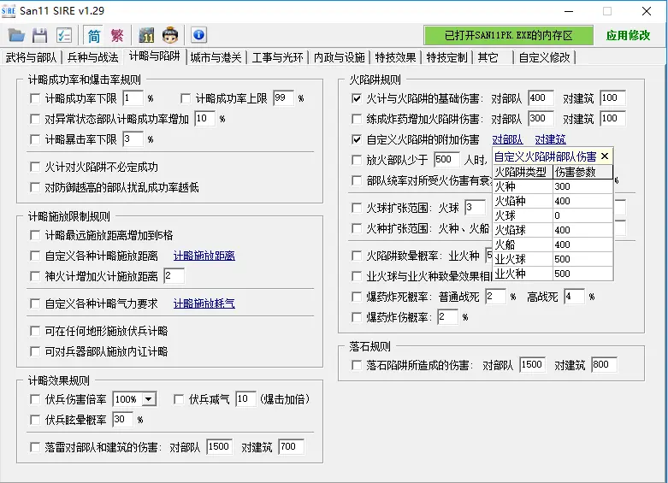Close the 自定义火陷阱部队伤害 popup
This screenshot has width=668, height=483.
pos(605,156)
